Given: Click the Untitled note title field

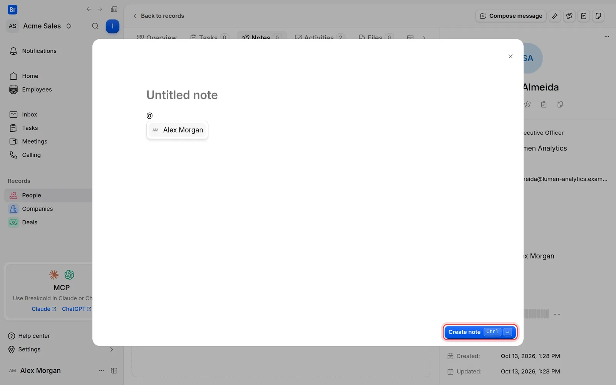Looking at the screenshot, I should (182, 95).
